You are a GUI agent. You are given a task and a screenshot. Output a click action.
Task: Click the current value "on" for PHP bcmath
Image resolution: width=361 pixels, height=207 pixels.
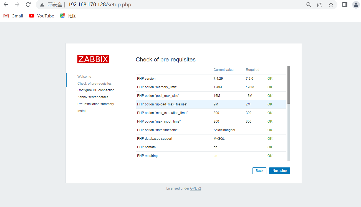pos(215,147)
